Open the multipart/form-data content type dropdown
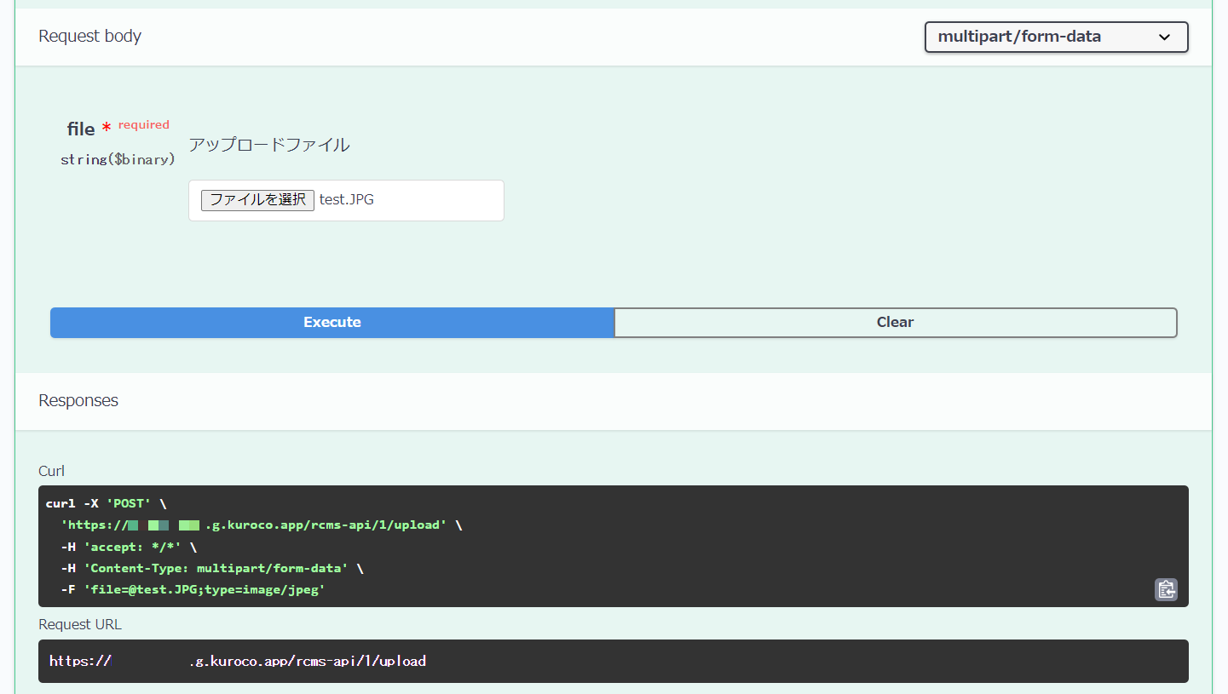The height and width of the screenshot is (694, 1228). 1056,37
